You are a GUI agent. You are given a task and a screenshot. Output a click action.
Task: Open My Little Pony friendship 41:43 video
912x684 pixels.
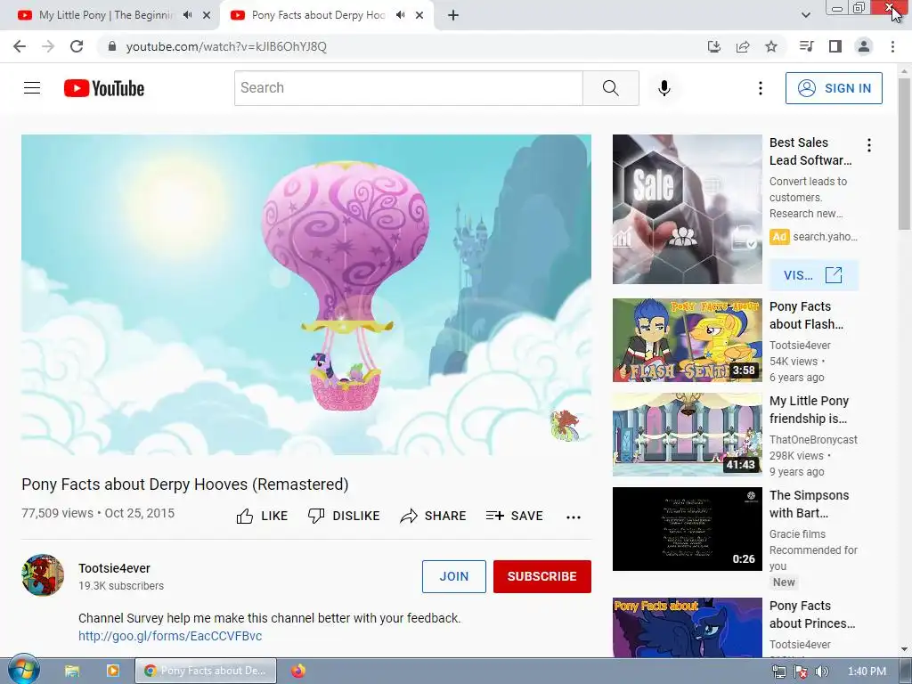pos(687,435)
